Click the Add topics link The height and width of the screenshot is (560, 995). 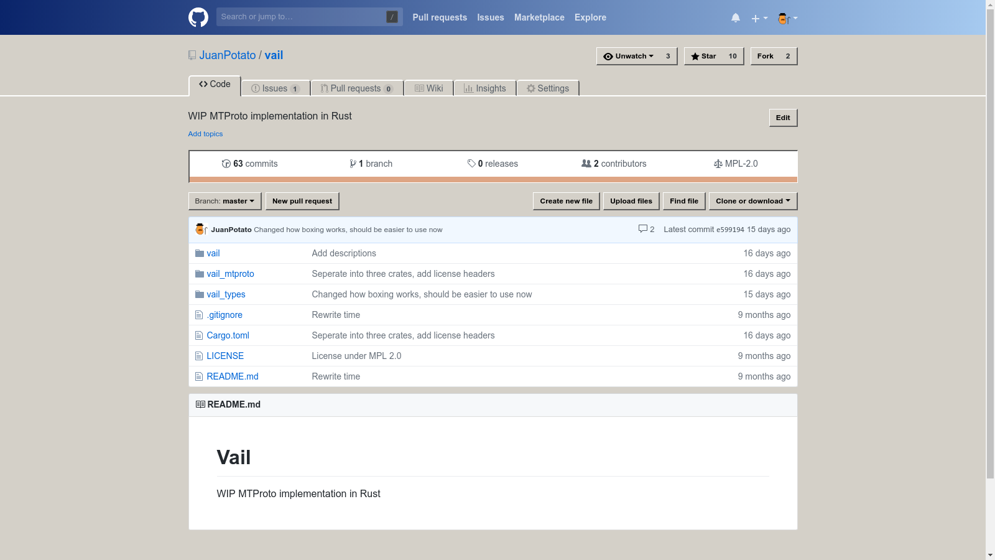tap(205, 134)
